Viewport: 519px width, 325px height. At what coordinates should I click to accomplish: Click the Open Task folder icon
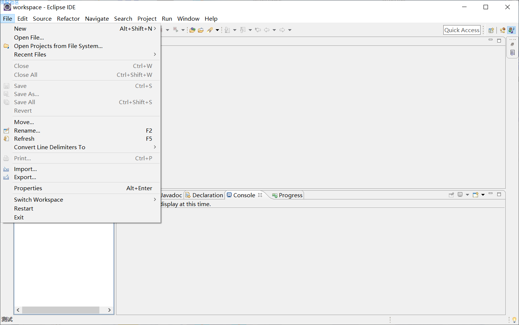point(201,30)
